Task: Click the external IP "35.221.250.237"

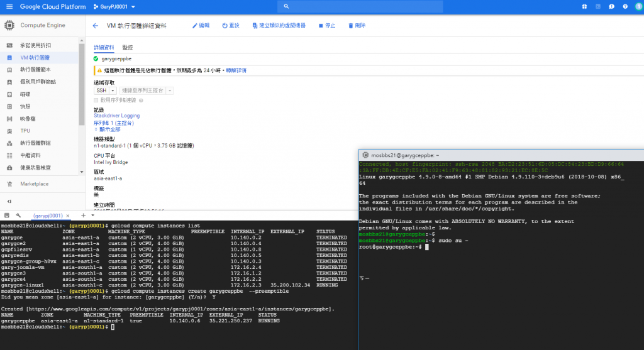Action: (230, 321)
